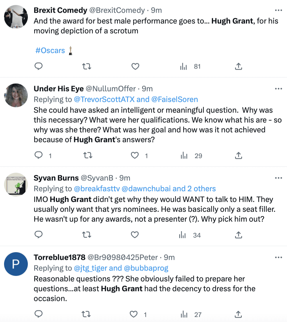Open more options on Syvan Burns tweet
Screen dimensions: 287x322
pos(278,178)
